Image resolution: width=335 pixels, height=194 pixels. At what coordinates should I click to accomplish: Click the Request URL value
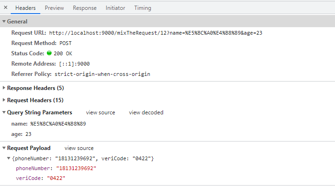[x=156, y=33]
